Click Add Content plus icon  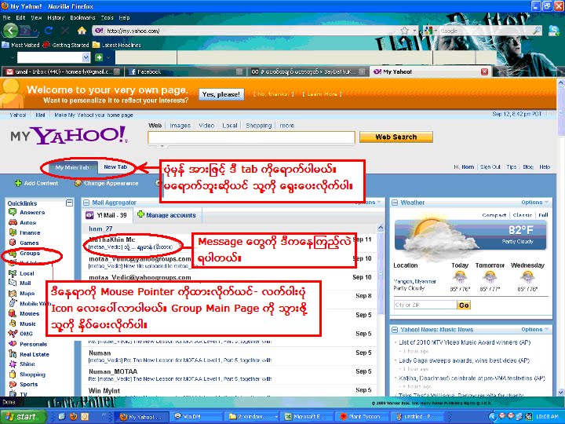point(18,183)
